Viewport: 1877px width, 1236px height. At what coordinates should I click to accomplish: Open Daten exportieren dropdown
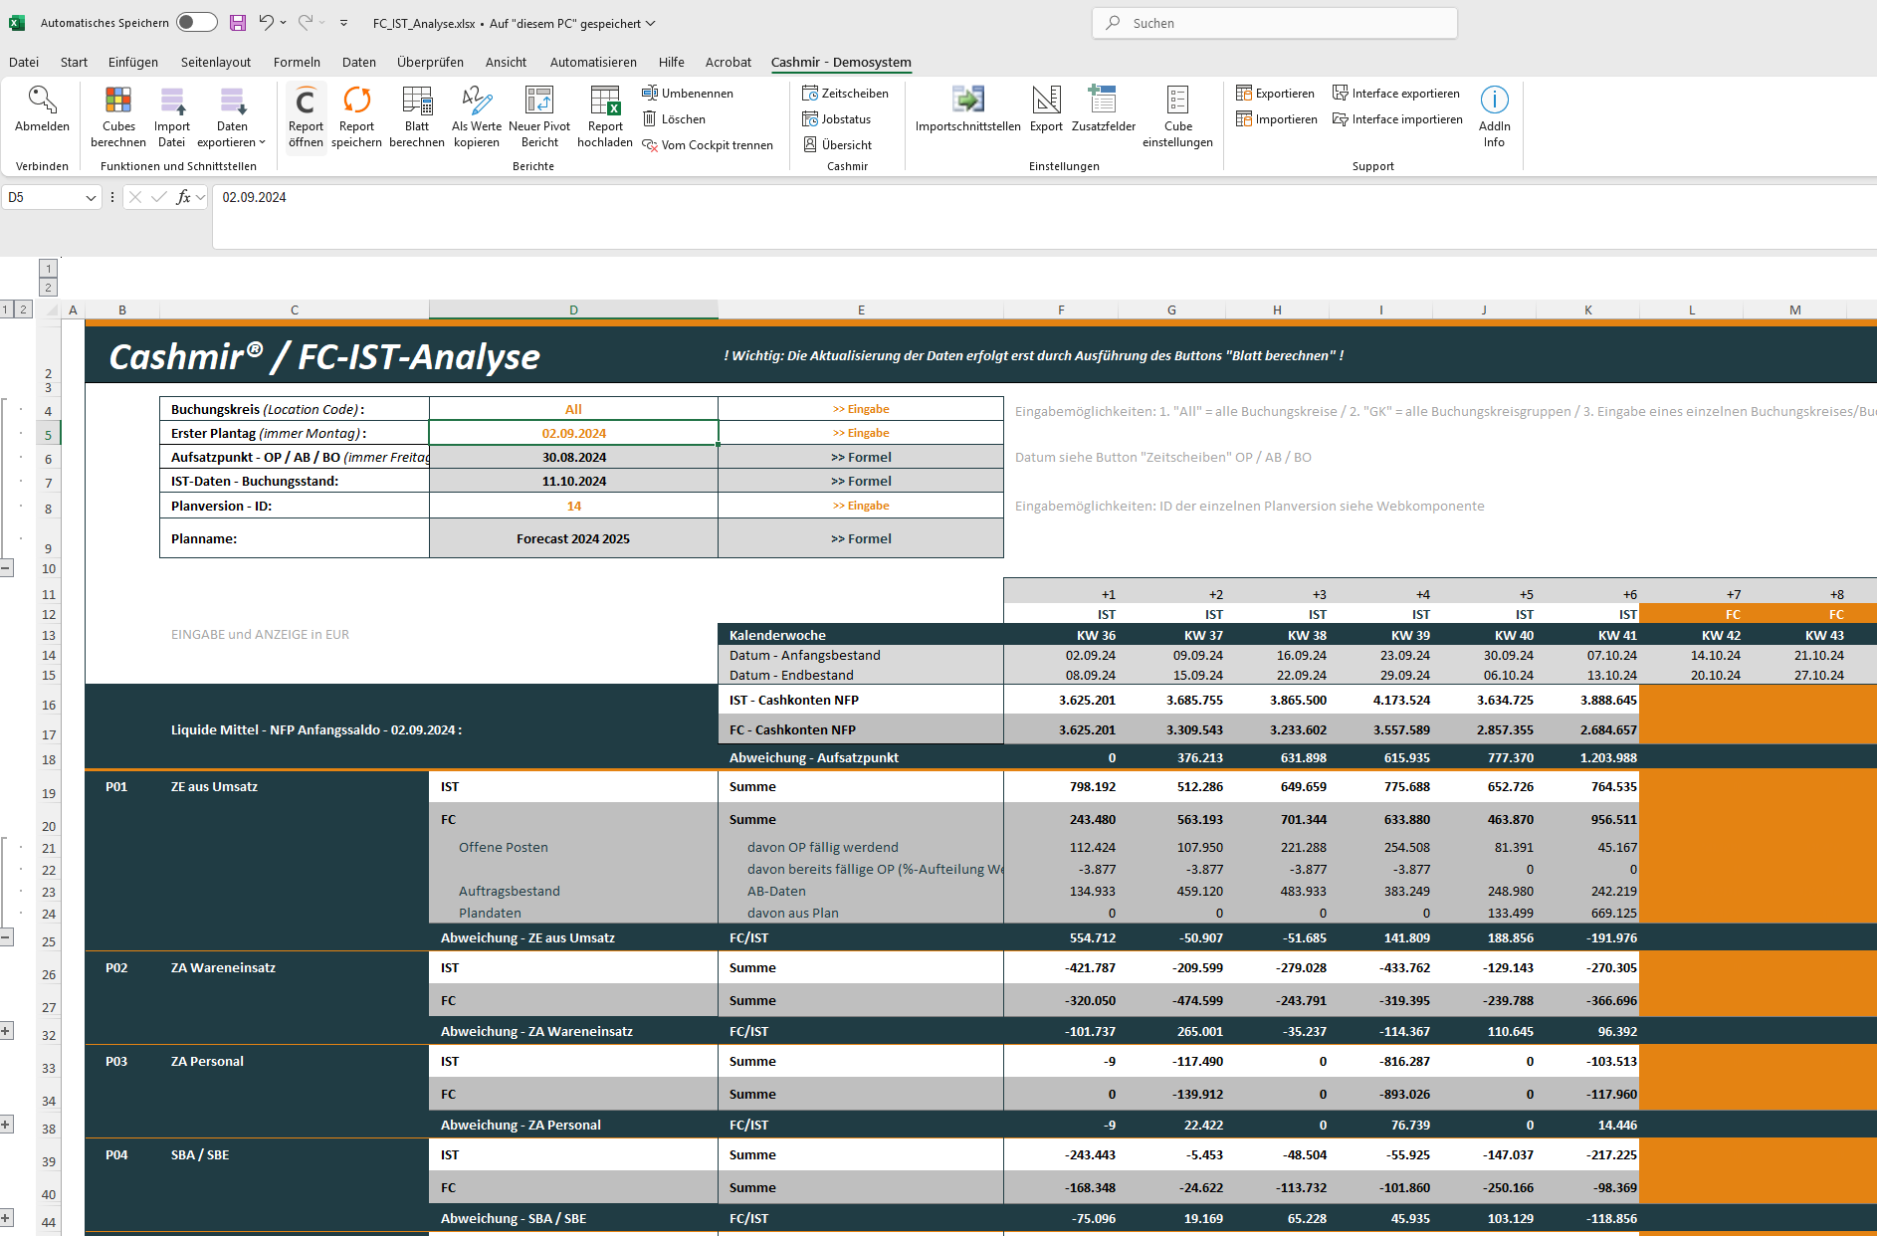tap(232, 116)
